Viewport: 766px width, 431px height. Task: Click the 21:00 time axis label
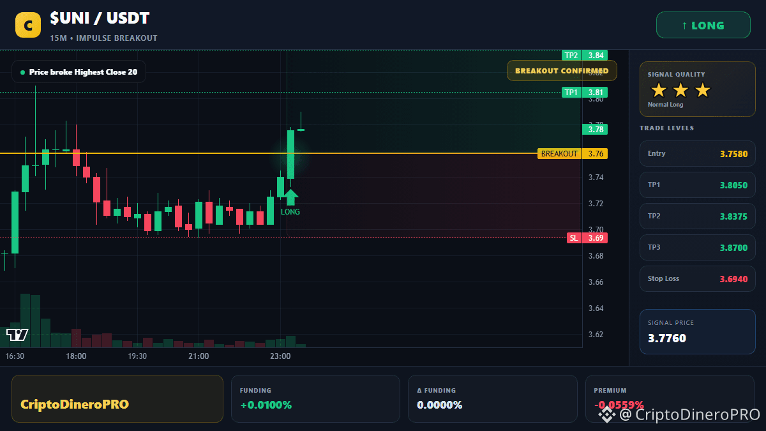(199, 356)
